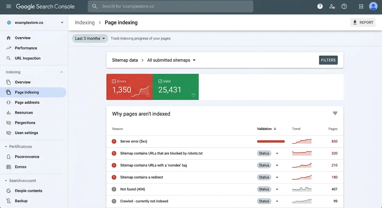Select the red Errors summary card

click(x=129, y=87)
